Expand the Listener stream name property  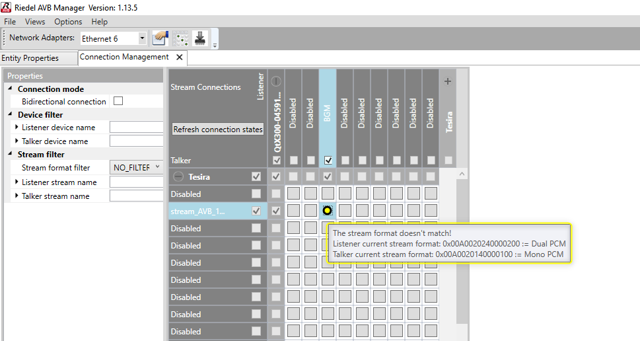[17, 182]
